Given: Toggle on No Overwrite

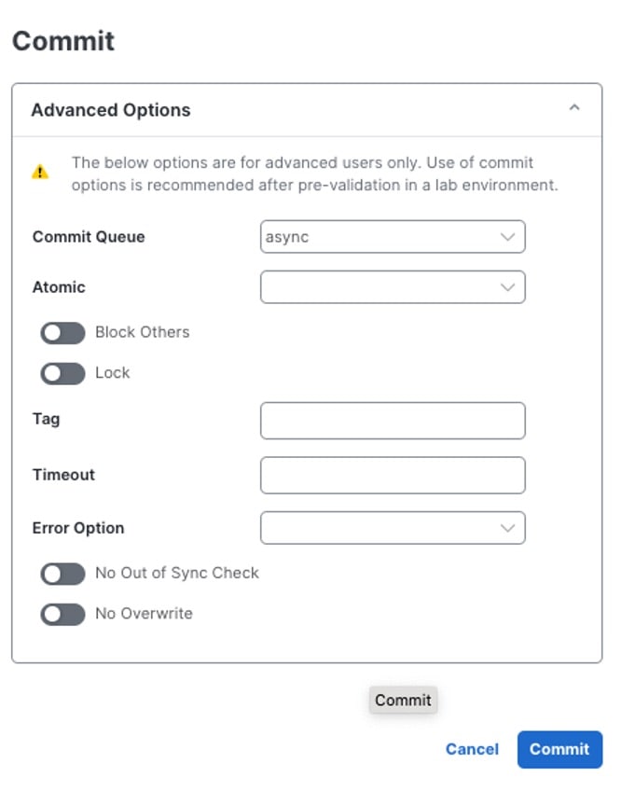Looking at the screenshot, I should [x=62, y=614].
